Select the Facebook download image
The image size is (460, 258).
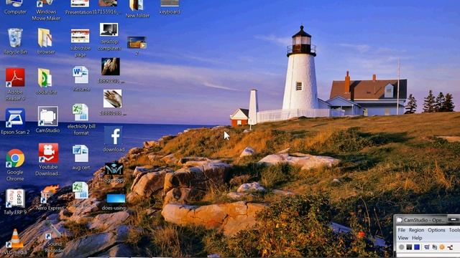pyautogui.click(x=114, y=139)
